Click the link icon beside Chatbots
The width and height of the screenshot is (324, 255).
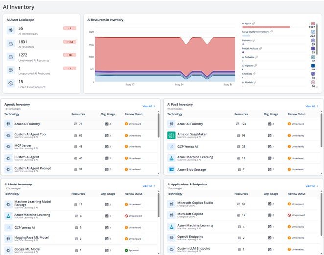[254, 74]
